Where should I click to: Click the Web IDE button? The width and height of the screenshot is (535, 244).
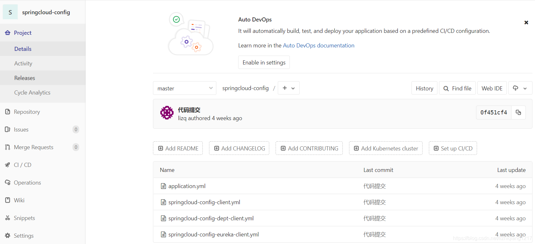[492, 88]
